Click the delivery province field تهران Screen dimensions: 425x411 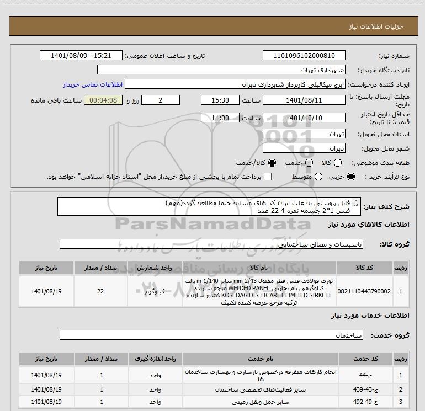pyautogui.click(x=304, y=134)
